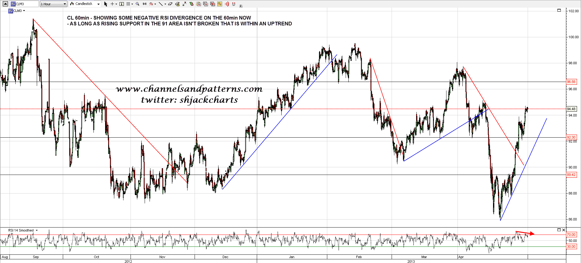581x263 pixels.
Task: Click the zoom magnifier tool
Action: (x=137, y=4)
